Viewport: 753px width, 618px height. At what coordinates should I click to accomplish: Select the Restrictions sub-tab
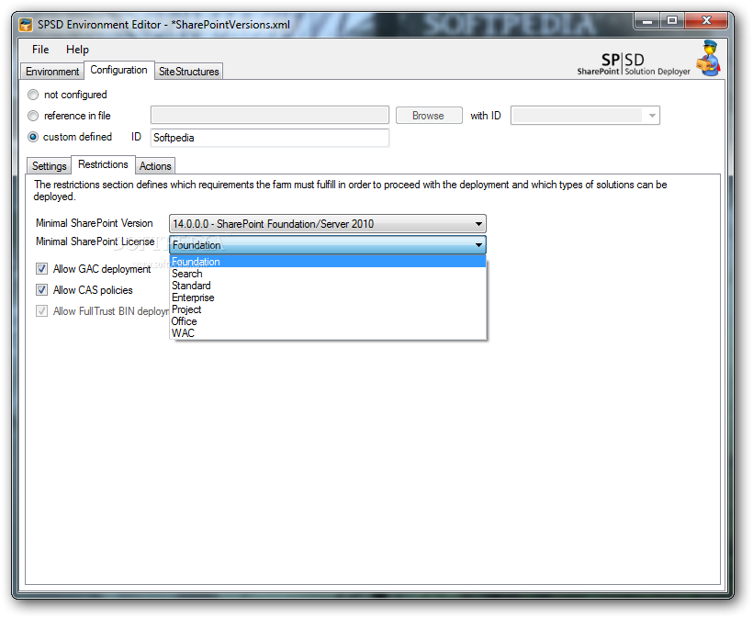[x=103, y=164]
